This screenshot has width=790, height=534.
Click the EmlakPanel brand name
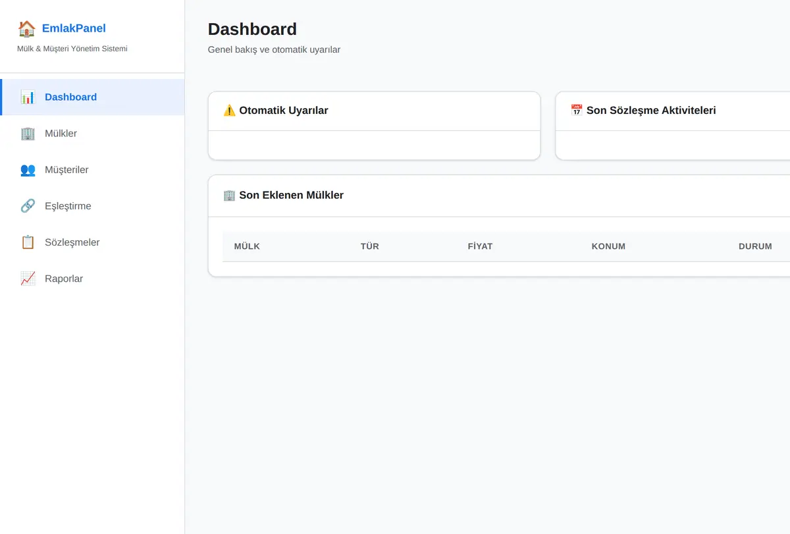[x=74, y=28]
